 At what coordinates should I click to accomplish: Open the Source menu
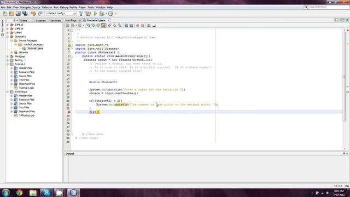coord(36,7)
